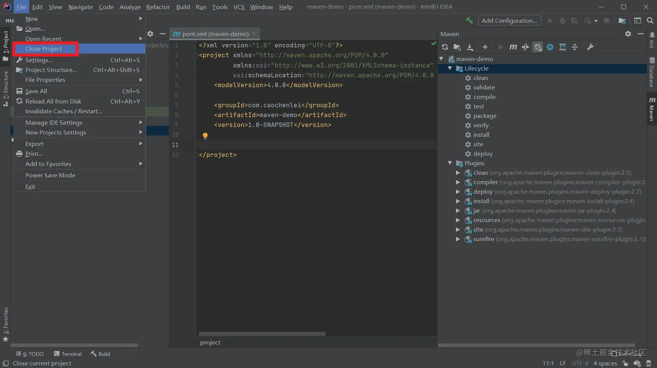Choose Close Project from File menu
The width and height of the screenshot is (657, 368).
coord(80,49)
